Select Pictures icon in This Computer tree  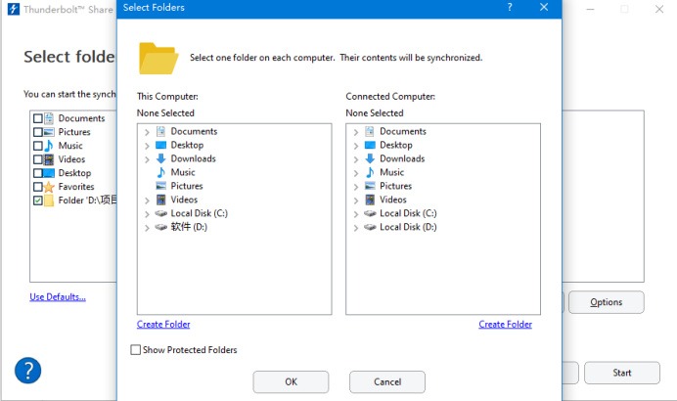[161, 186]
